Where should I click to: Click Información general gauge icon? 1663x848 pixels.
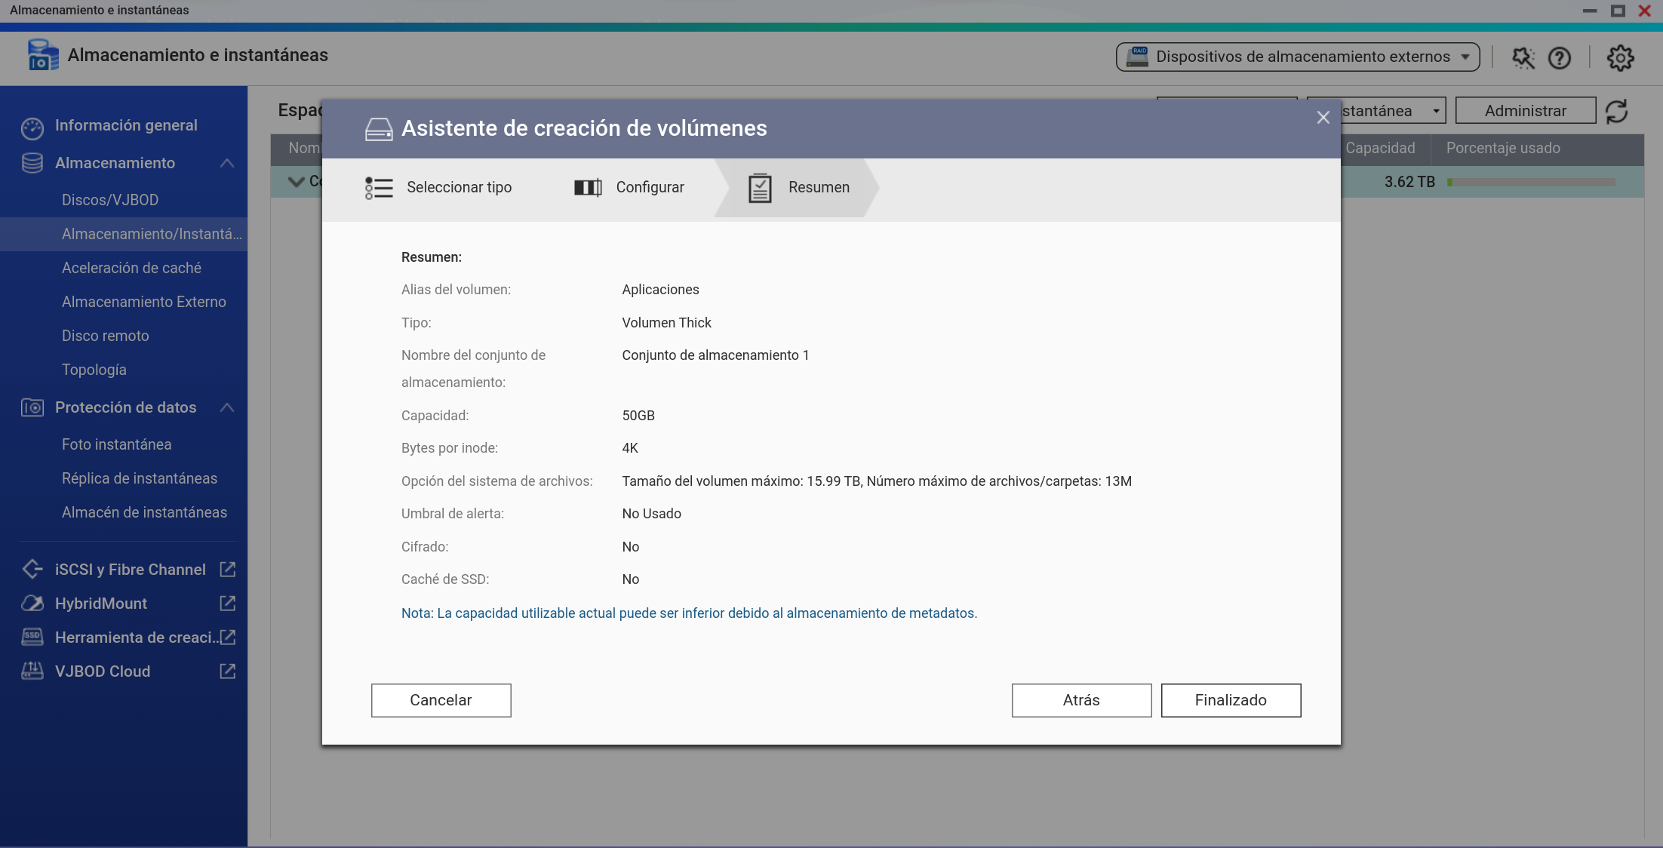tap(32, 128)
